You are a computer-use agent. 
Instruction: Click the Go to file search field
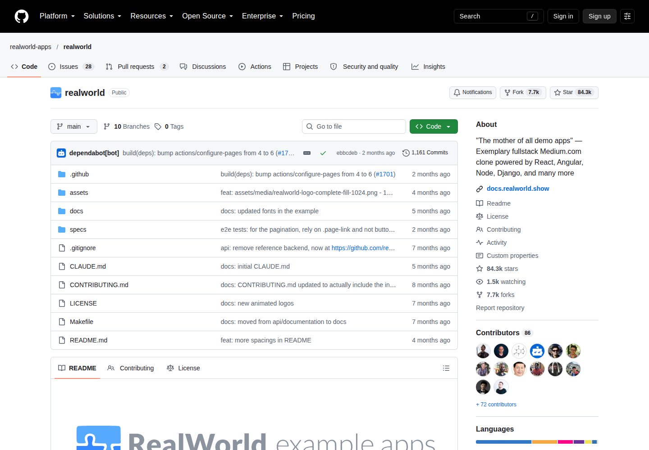pyautogui.click(x=354, y=126)
